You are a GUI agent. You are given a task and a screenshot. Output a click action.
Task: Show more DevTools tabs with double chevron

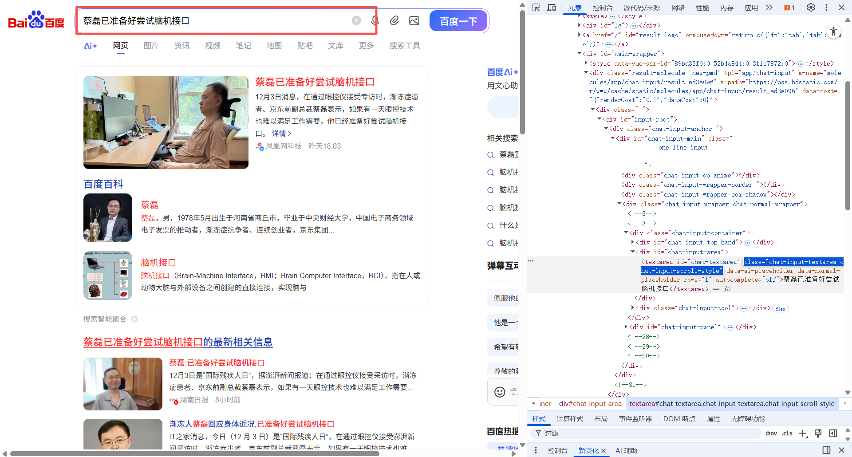tap(769, 8)
